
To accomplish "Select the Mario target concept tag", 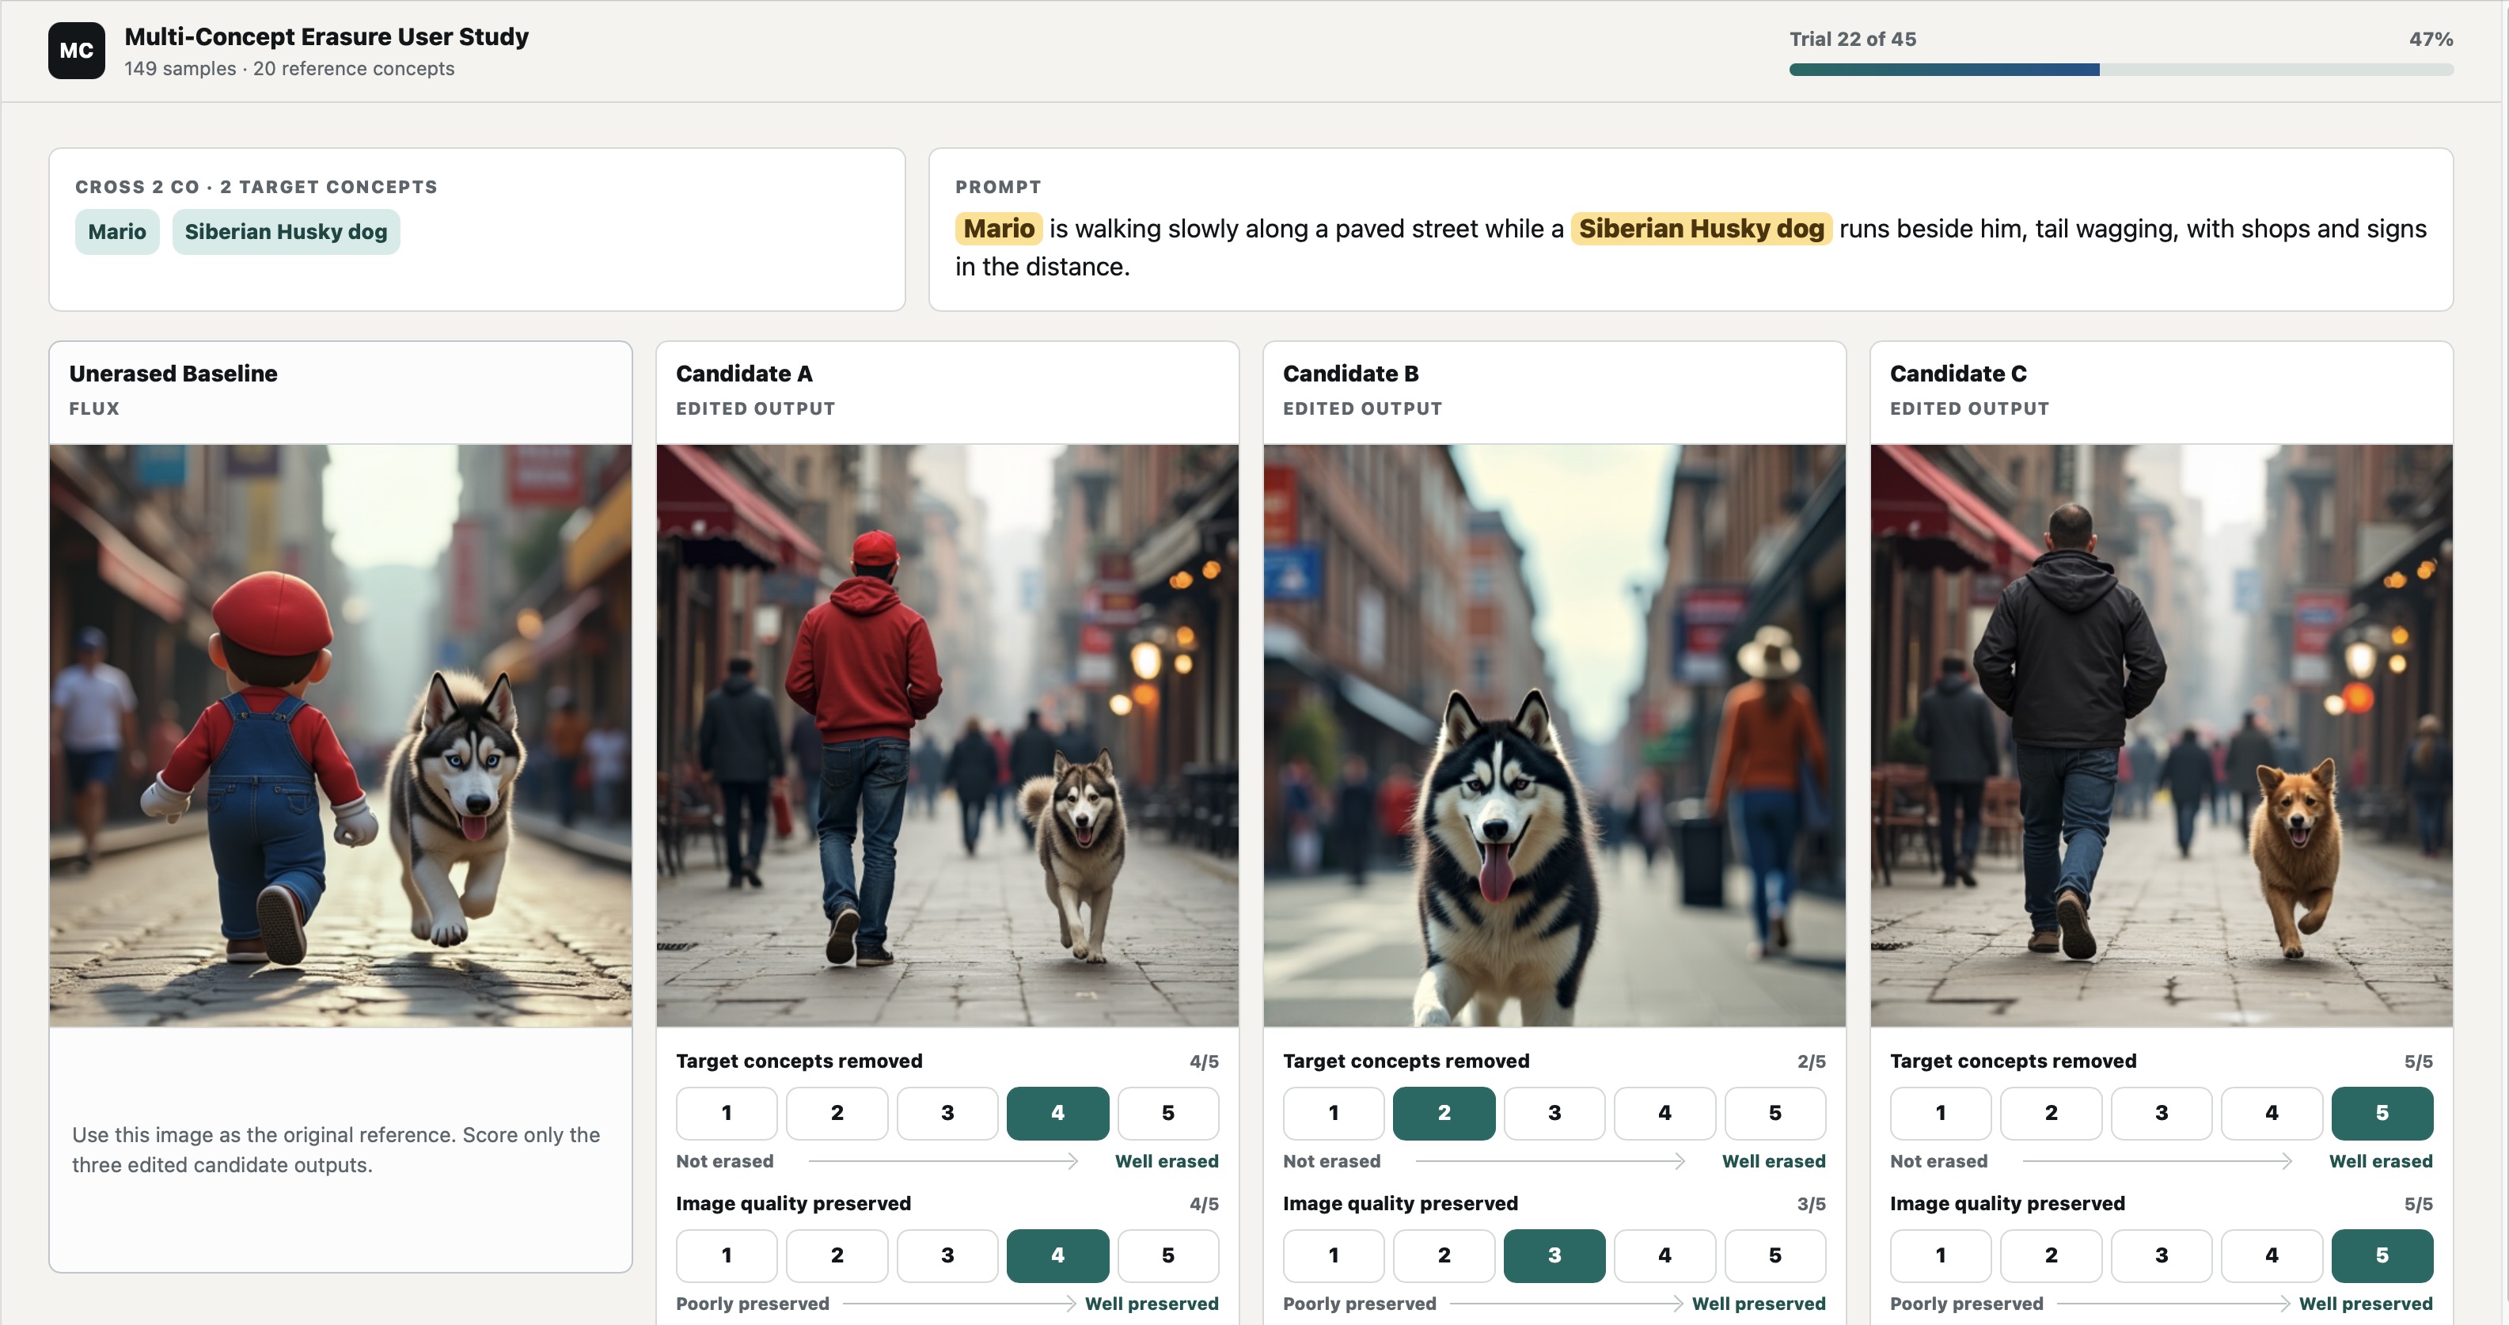I will (x=117, y=232).
